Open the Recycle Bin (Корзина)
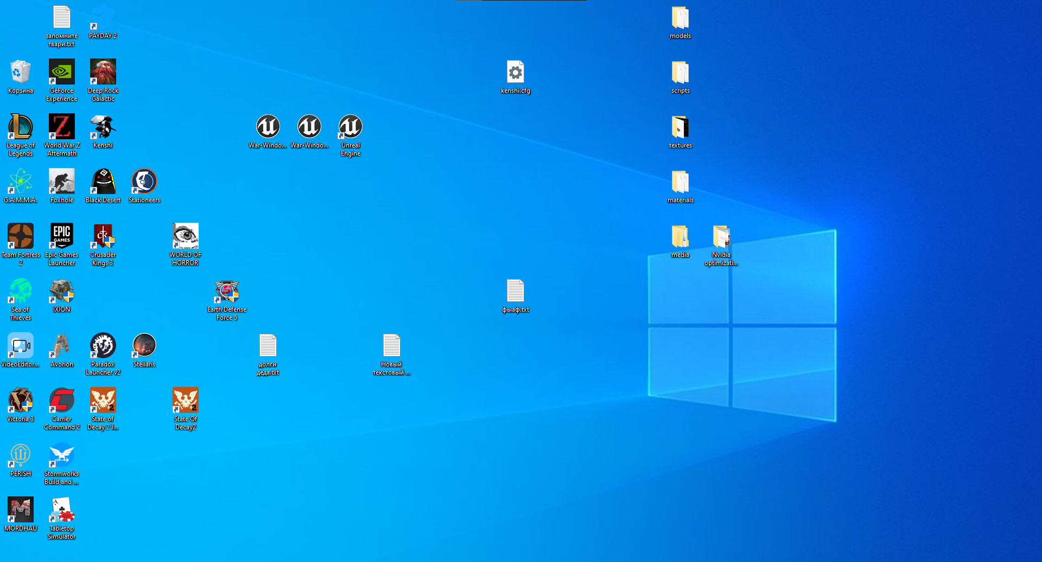 click(x=21, y=77)
